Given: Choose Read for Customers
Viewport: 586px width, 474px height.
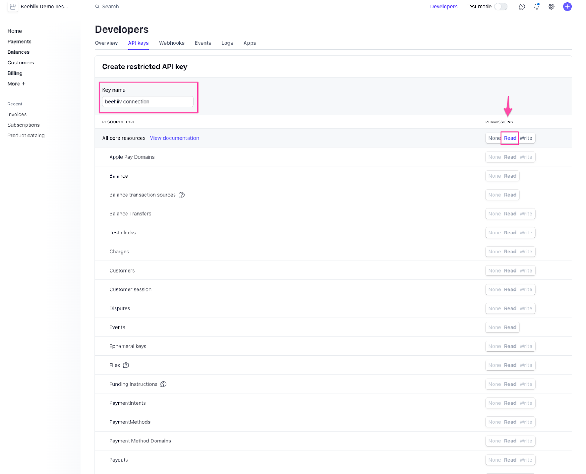Looking at the screenshot, I should (510, 271).
